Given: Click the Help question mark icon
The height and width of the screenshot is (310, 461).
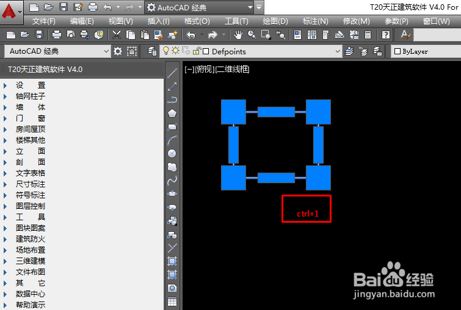Looking at the screenshot, I should [x=386, y=35].
